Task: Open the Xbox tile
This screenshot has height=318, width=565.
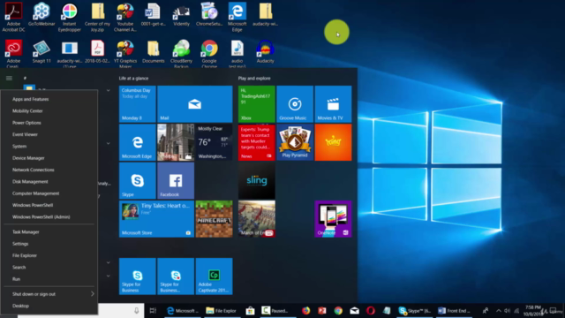Action: [257, 104]
